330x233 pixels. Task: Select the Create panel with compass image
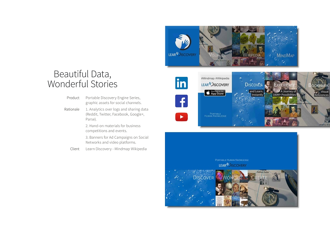tap(272, 188)
